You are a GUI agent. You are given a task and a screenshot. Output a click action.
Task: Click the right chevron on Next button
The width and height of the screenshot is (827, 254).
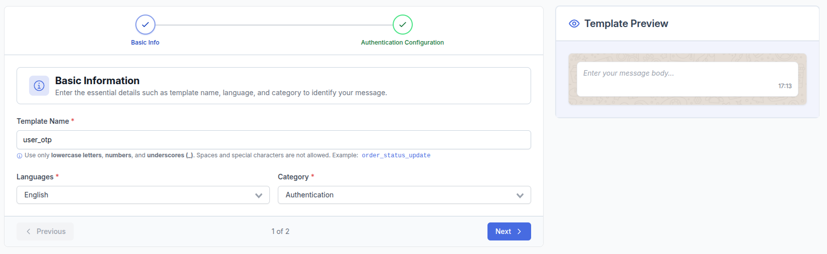519,231
